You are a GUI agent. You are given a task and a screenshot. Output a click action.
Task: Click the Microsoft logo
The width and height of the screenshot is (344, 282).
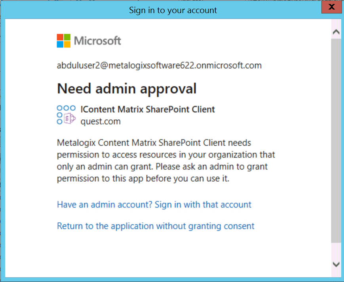pyautogui.click(x=88, y=40)
